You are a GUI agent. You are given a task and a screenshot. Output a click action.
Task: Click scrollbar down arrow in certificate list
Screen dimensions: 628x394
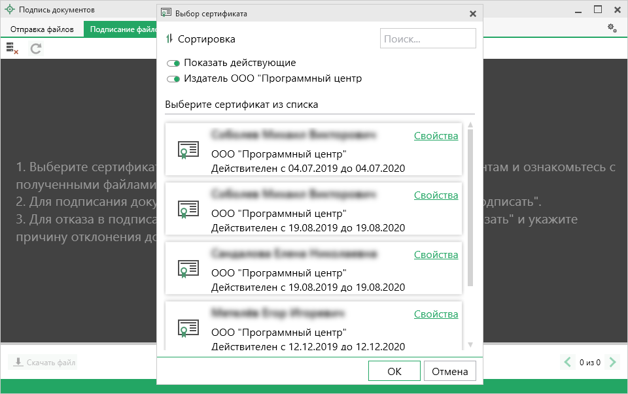click(470, 344)
